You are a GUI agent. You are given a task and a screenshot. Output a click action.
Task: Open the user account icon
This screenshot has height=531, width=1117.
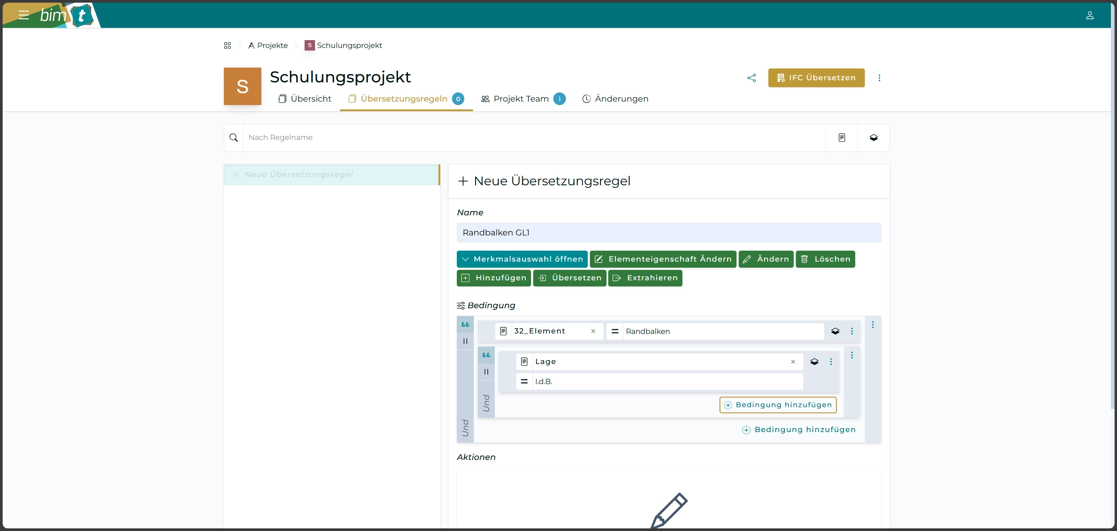coord(1090,15)
